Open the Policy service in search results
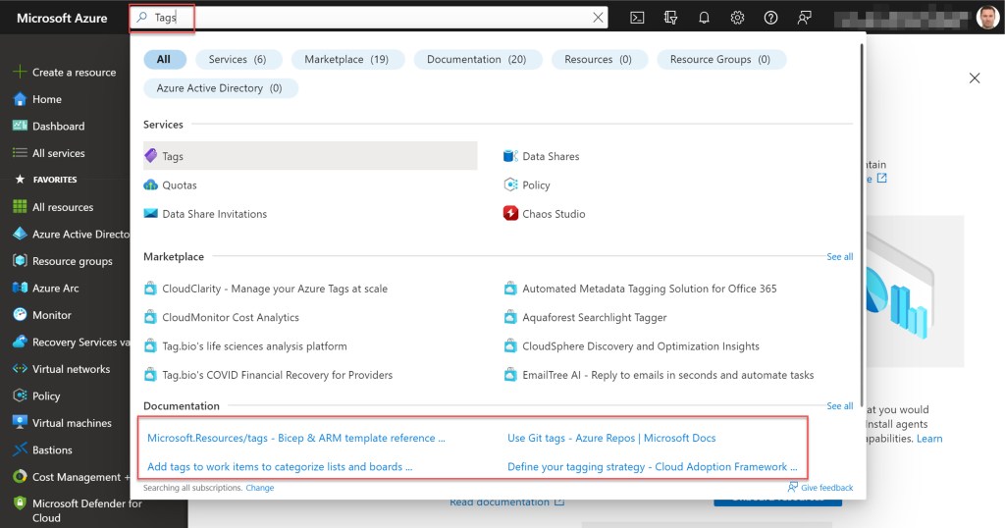1005x528 pixels. coord(536,185)
